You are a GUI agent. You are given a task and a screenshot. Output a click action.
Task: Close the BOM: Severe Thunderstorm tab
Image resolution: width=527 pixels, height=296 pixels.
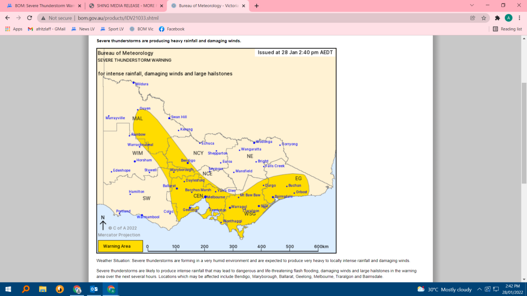(x=80, y=6)
